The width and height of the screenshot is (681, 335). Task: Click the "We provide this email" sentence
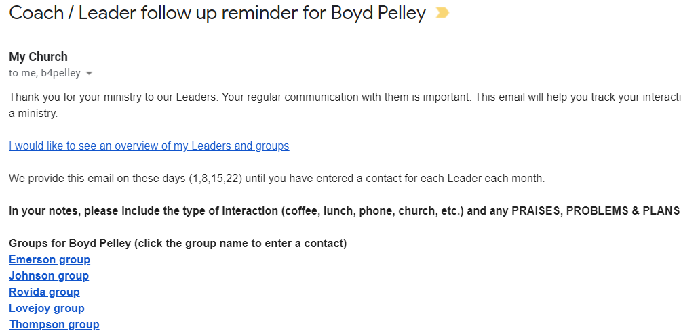[x=277, y=179]
